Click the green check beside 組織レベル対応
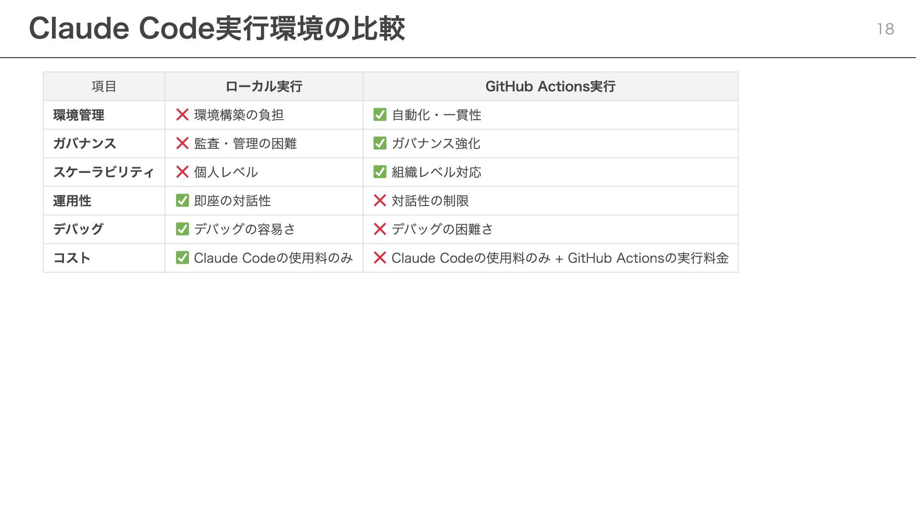 tap(380, 172)
